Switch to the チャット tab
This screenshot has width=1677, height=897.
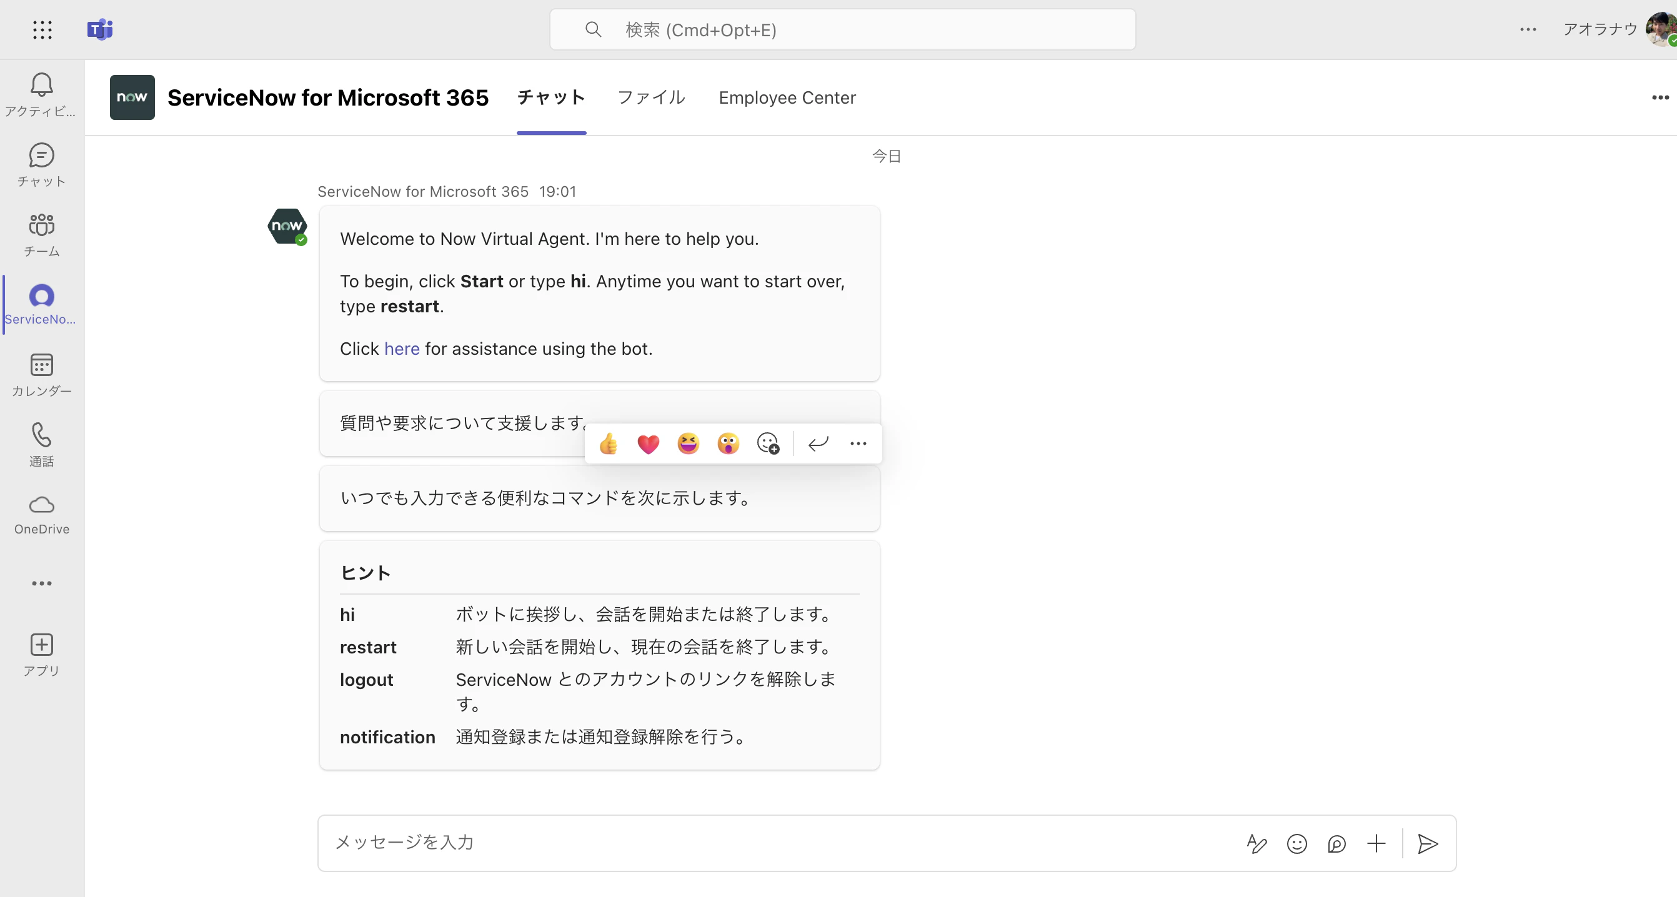[x=552, y=97]
